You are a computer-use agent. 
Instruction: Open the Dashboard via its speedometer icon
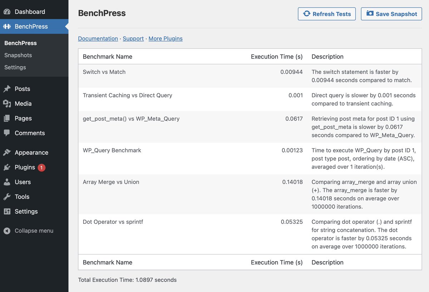click(x=7, y=11)
